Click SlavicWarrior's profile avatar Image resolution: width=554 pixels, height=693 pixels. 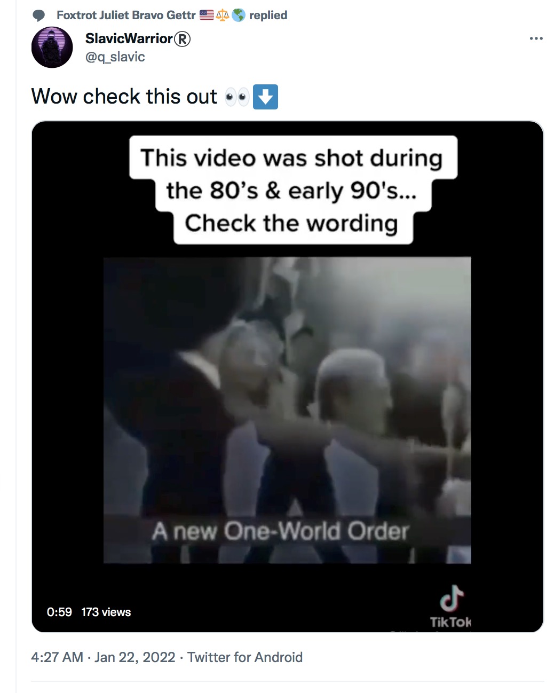52,48
